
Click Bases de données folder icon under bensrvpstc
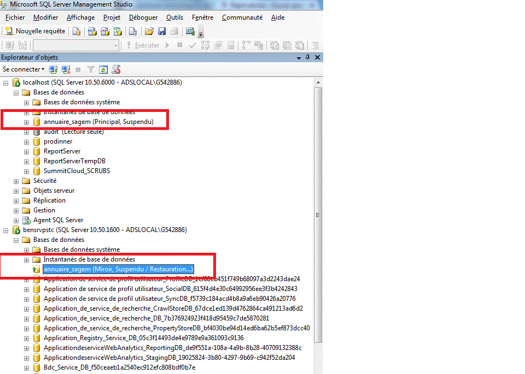(26, 240)
